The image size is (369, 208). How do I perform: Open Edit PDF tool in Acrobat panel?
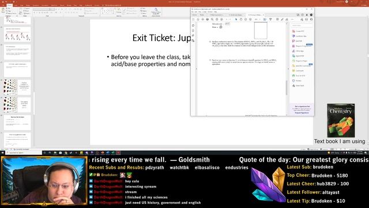click(x=298, y=41)
